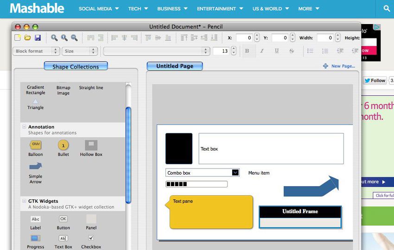Open the Mashable Social Media menu

99,8
